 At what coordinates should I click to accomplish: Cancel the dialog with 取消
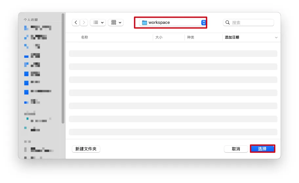point(236,149)
